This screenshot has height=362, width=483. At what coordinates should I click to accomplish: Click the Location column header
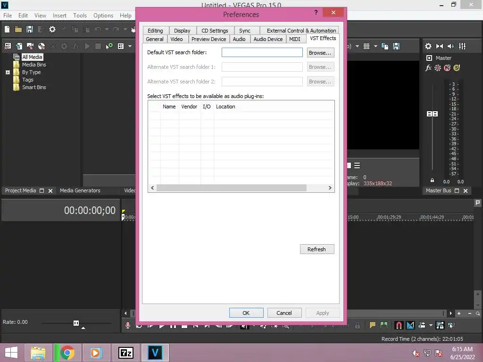[225, 107]
